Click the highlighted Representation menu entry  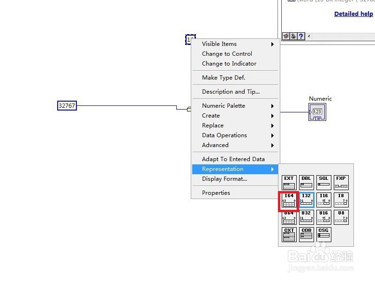(x=235, y=169)
